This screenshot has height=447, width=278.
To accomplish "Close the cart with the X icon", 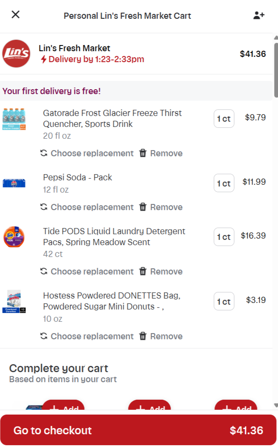I will point(16,14).
